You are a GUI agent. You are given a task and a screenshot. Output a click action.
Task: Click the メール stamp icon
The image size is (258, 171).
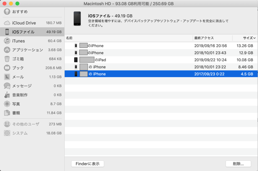tap(7, 77)
